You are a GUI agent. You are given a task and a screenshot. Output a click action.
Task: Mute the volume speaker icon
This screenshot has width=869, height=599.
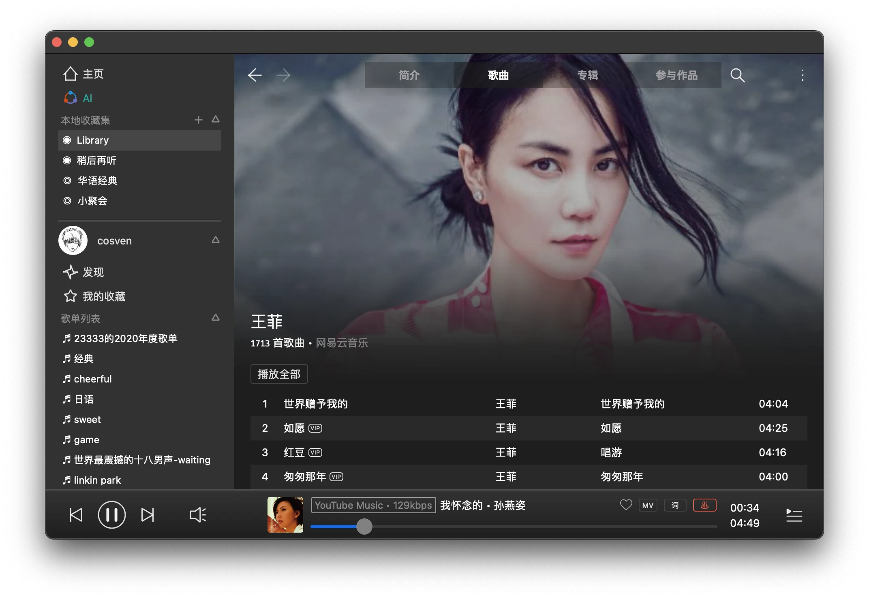198,515
